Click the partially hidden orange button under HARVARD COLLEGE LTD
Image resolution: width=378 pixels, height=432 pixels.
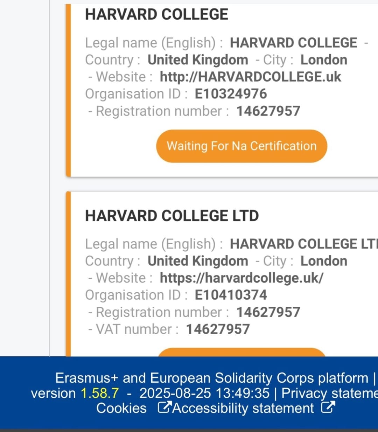click(x=241, y=352)
